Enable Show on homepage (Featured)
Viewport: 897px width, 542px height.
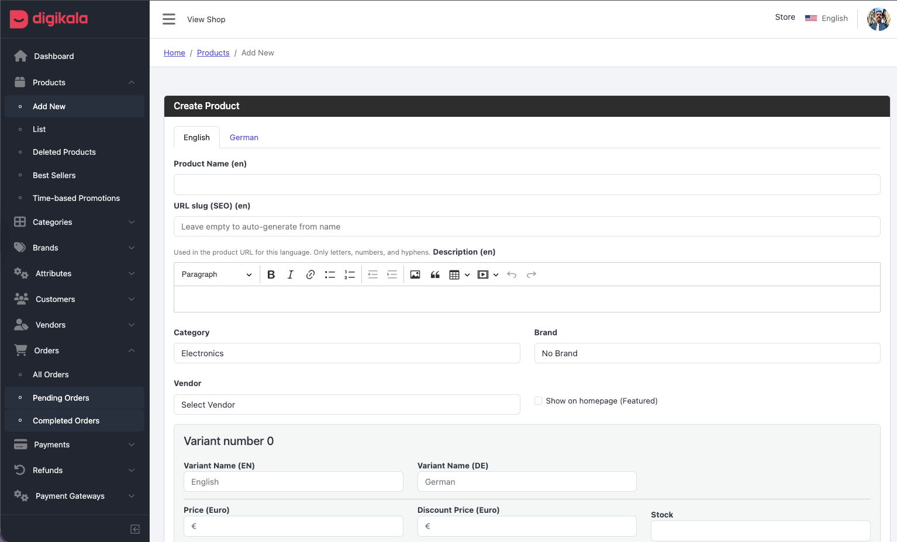(538, 401)
